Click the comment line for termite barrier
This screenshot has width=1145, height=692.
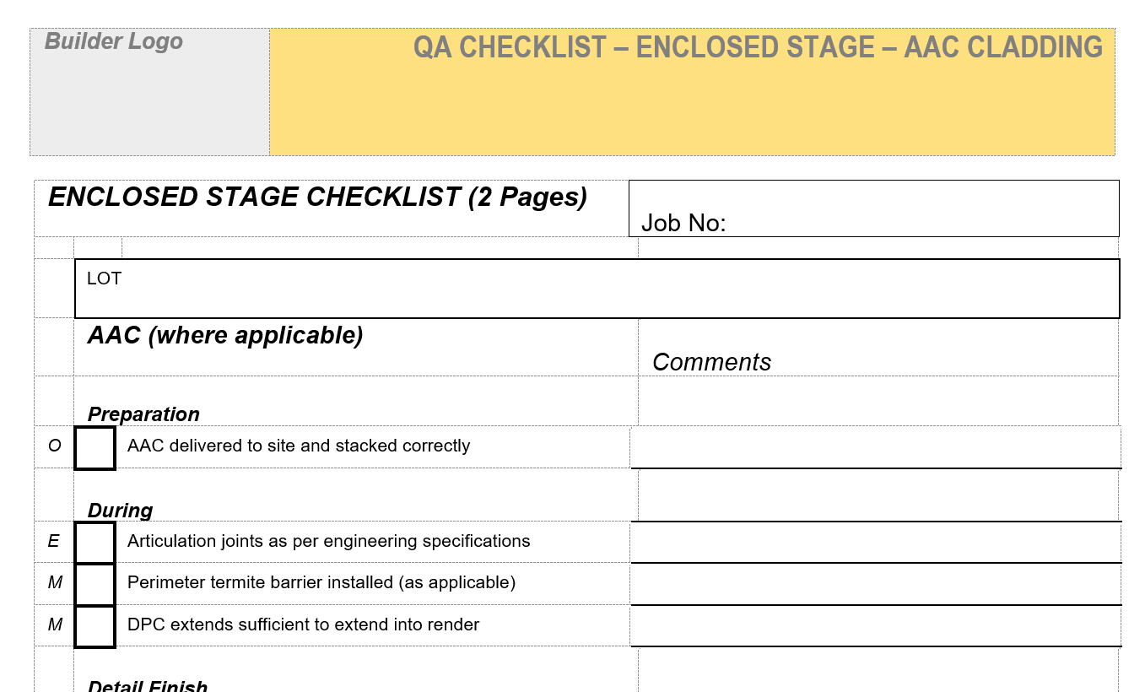click(x=875, y=583)
